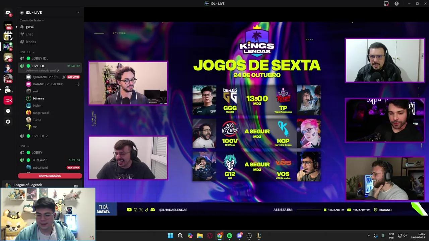The image size is (429, 241).
Task: Collapse the Canais de Texto category
Action: [x=32, y=20]
